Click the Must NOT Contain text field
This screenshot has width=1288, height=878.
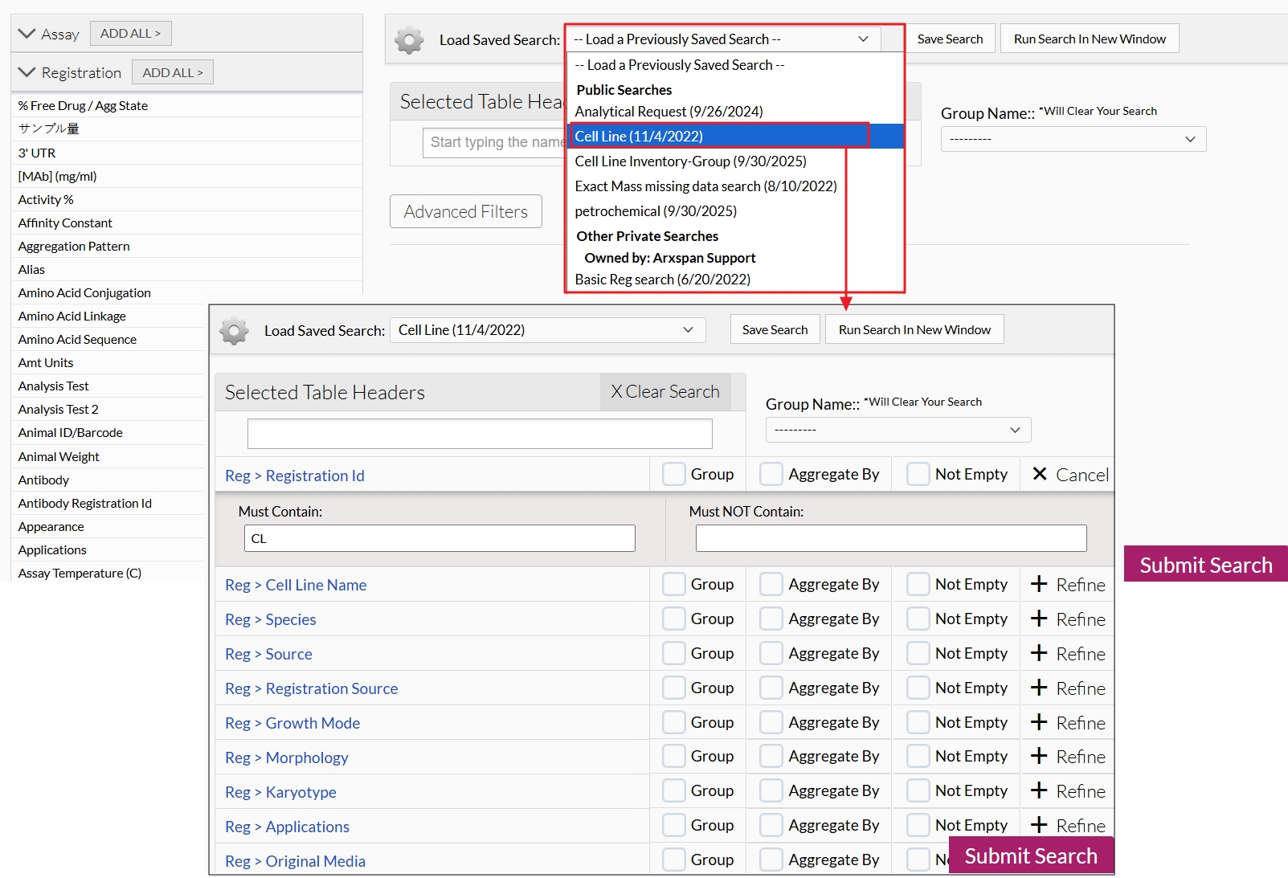click(890, 538)
